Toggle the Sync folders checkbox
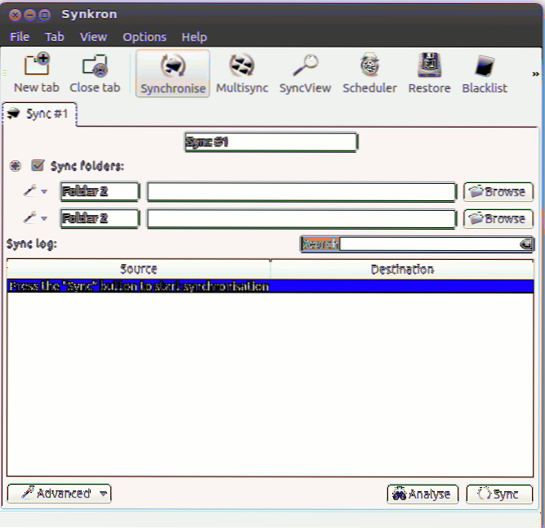Image resolution: width=545 pixels, height=528 pixels. pos(38,166)
